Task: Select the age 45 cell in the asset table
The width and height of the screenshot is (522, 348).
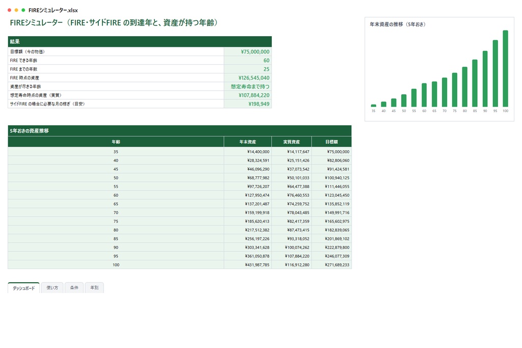Action: (x=116, y=169)
